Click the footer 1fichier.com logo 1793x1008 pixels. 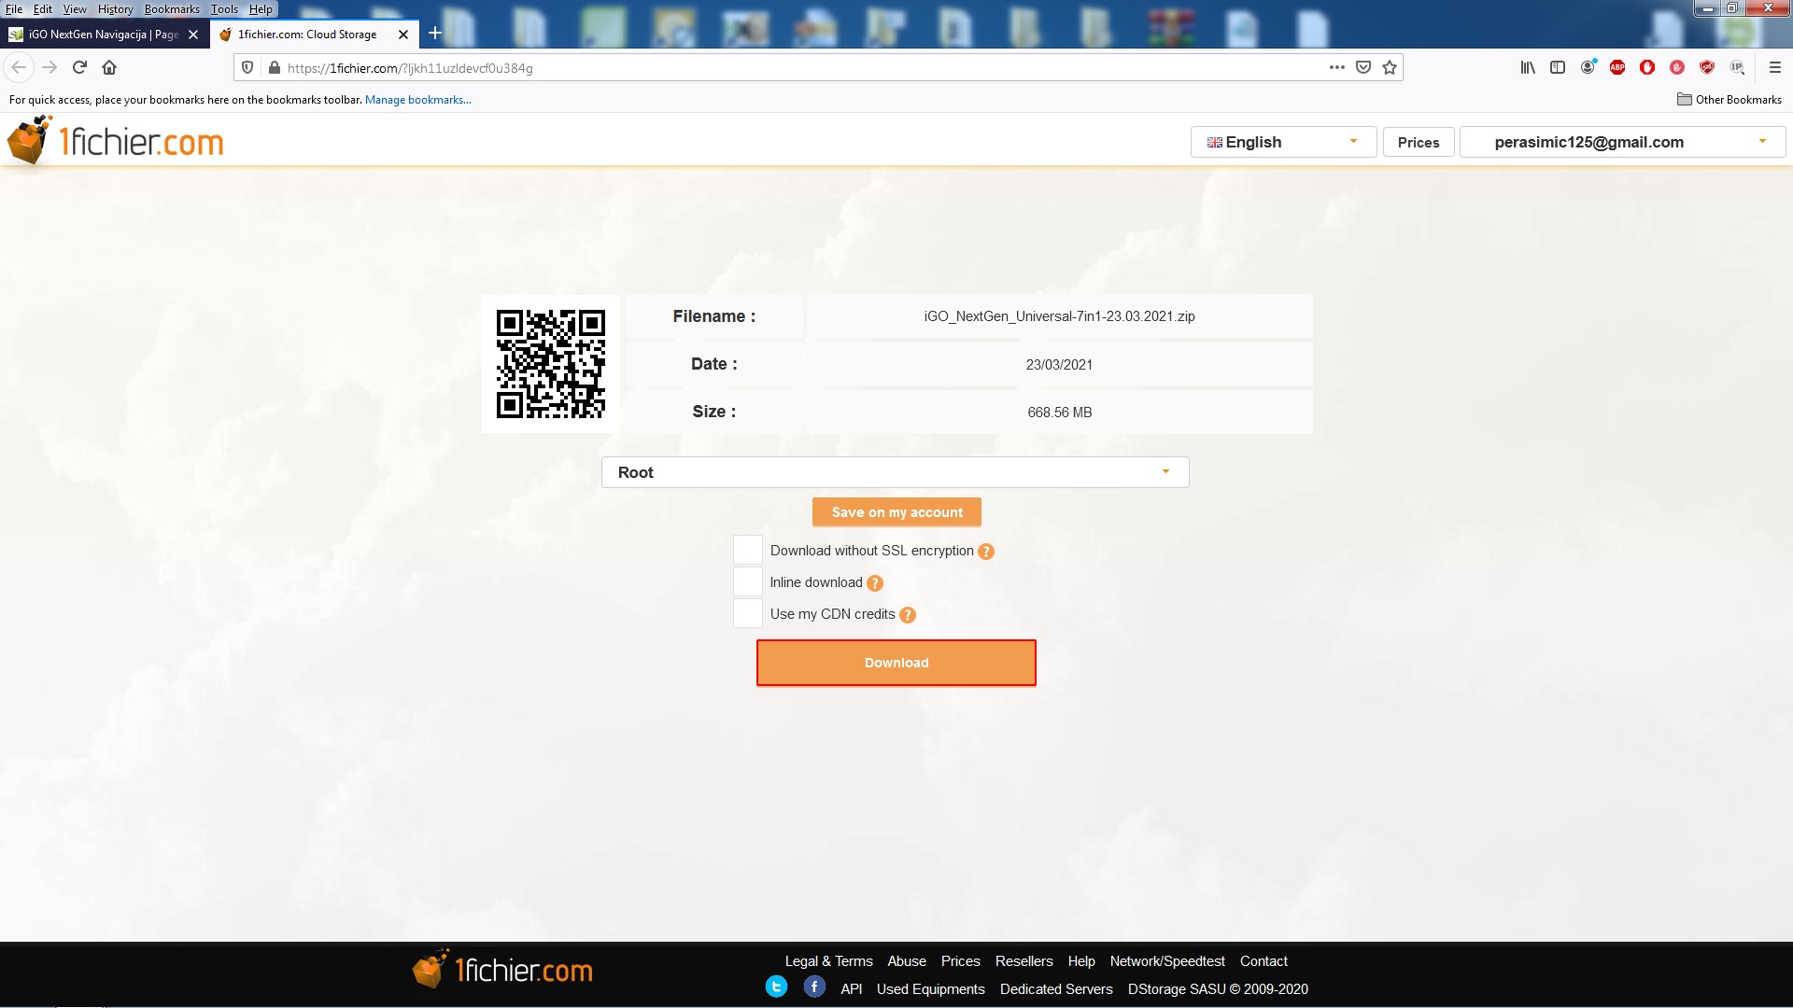(x=502, y=971)
